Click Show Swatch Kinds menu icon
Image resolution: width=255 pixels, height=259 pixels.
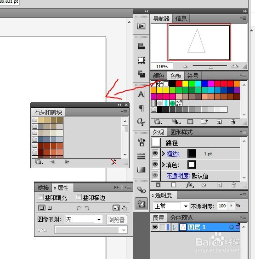tap(176, 122)
